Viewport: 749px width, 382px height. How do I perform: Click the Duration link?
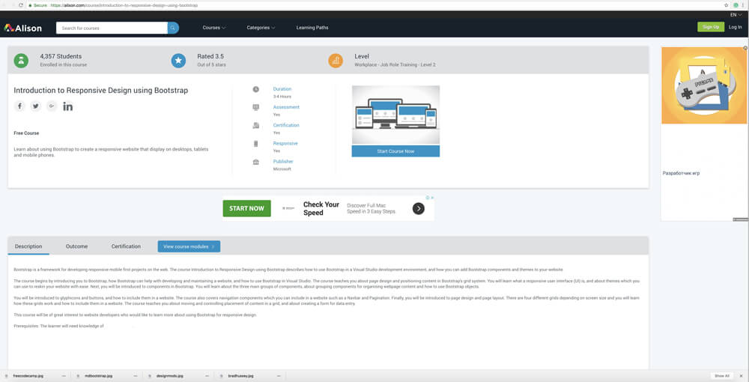(x=282, y=89)
